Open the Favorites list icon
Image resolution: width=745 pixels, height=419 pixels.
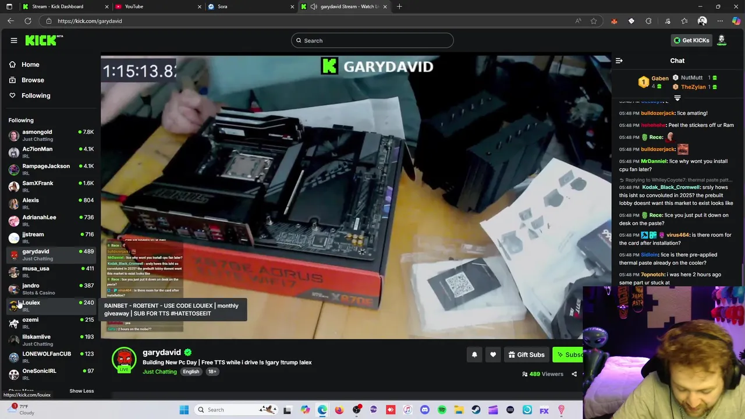pyautogui.click(x=684, y=21)
